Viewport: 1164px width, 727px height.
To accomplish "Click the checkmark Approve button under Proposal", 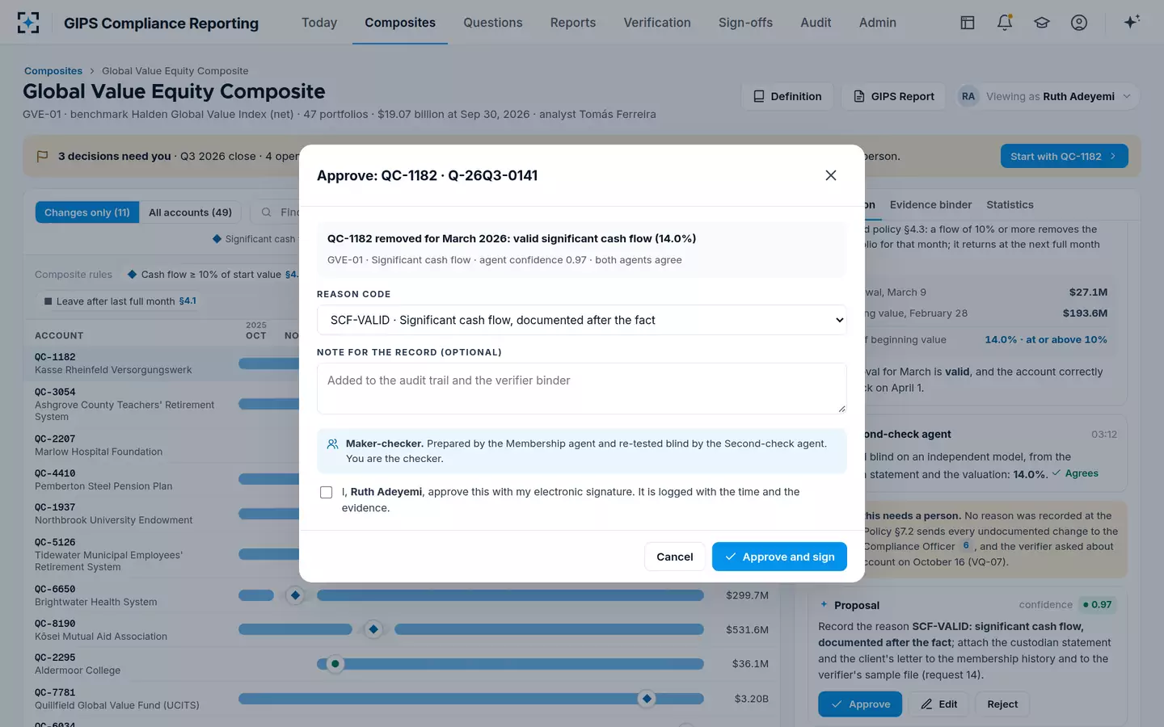I will click(860, 704).
